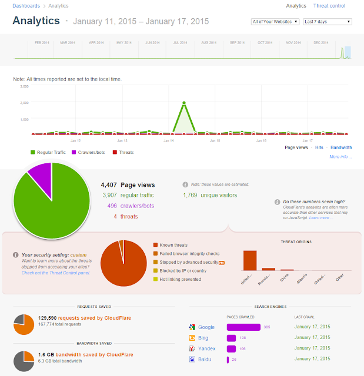Open the Baidu search engine link
Screen dimensions: 364x376
205,359
